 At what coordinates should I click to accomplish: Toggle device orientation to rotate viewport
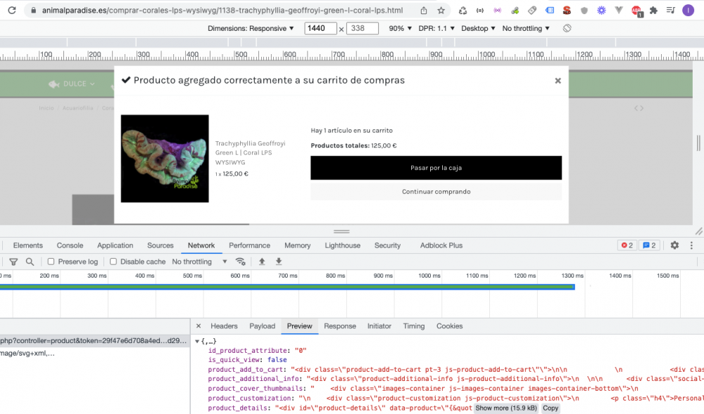(x=567, y=28)
